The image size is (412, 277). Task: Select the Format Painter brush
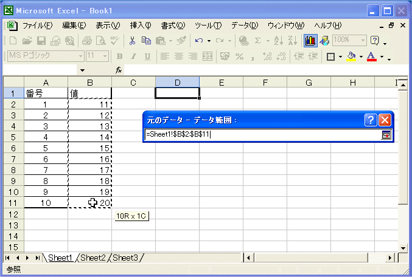pyautogui.click(x=181, y=41)
